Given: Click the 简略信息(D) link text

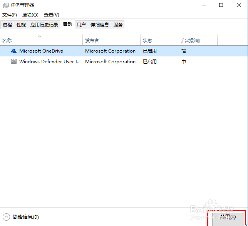Looking at the screenshot, I should [x=26, y=217].
